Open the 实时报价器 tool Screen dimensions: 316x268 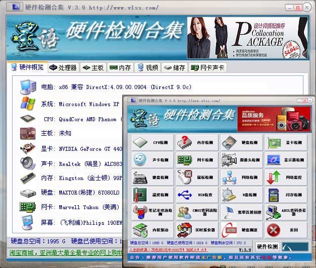pos(197,230)
